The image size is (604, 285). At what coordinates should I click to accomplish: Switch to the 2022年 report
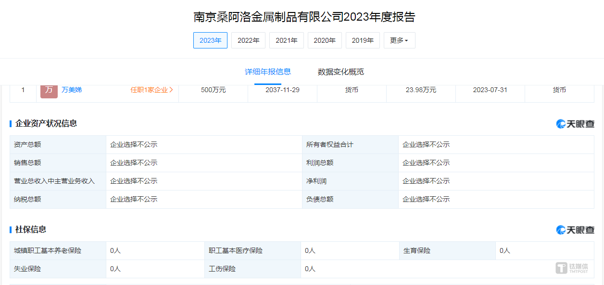pos(248,40)
